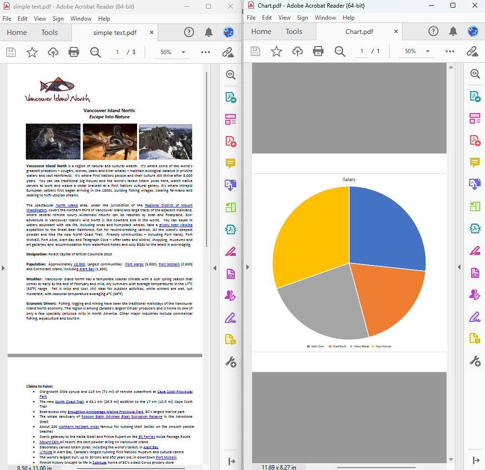Show more toolbar options in Chart.pdf window
485x470 pixels.
tap(450, 51)
